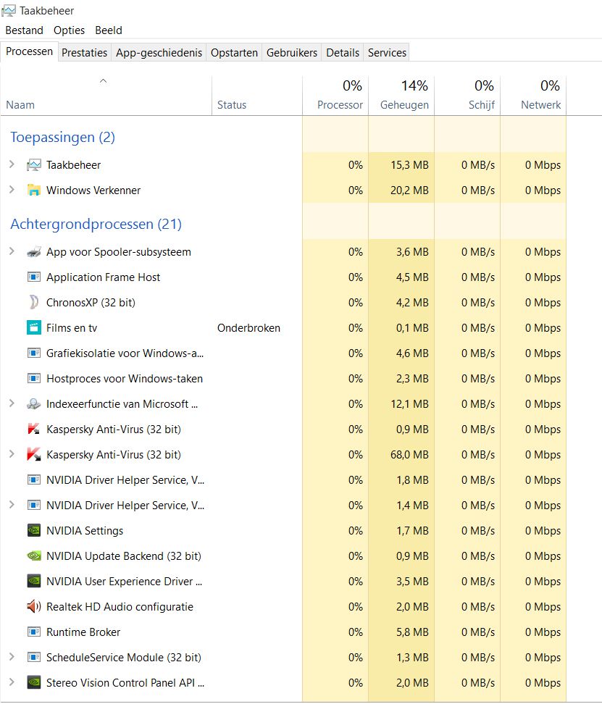This screenshot has width=602, height=704.
Task: Click the NVIDIA Update Backend icon
Action: tap(33, 556)
